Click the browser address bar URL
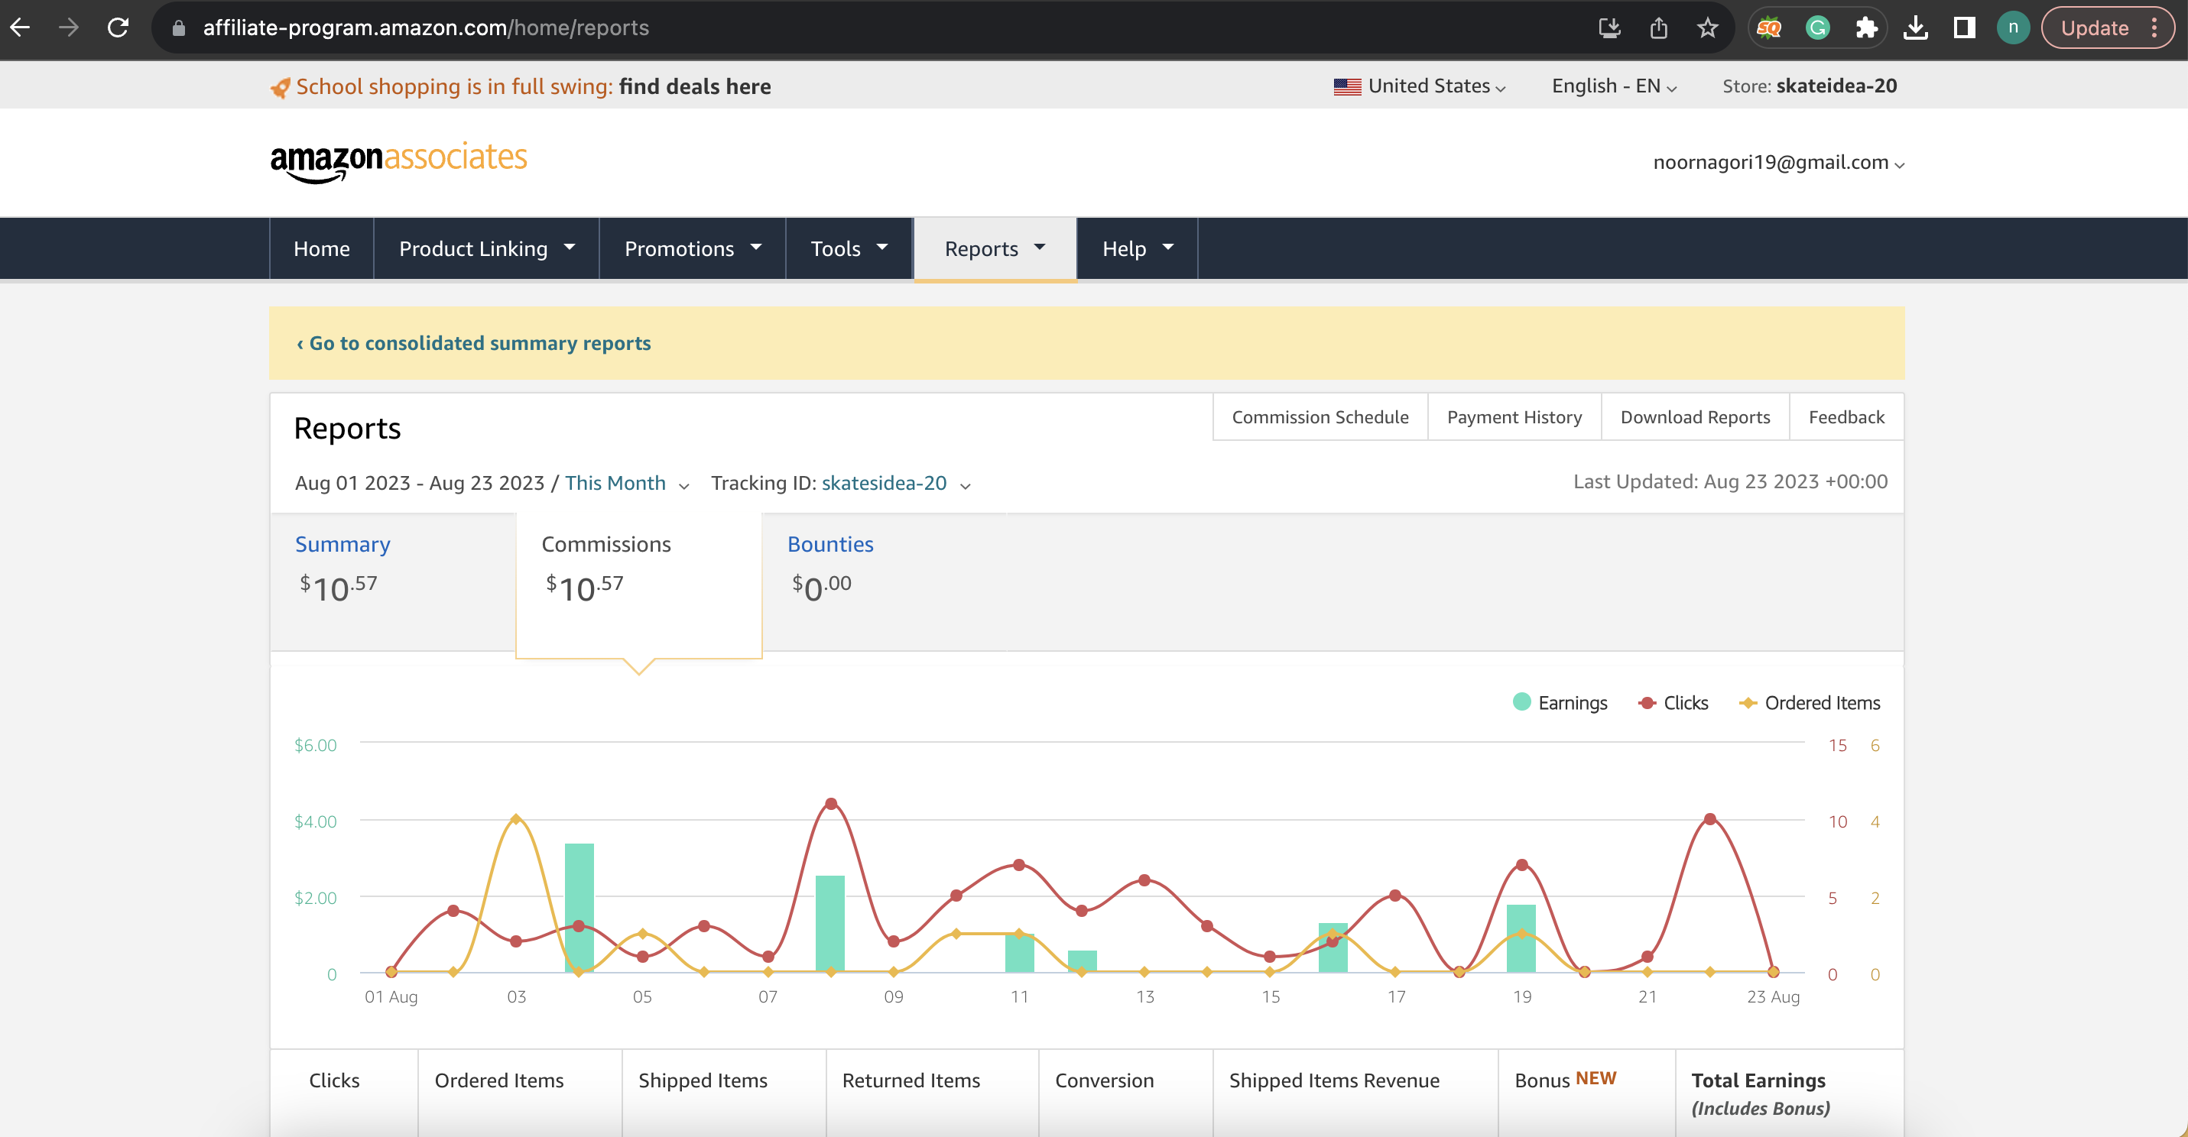The image size is (2188, 1137). (x=426, y=28)
